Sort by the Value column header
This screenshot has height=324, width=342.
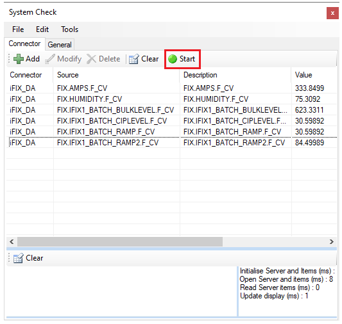[x=314, y=75]
